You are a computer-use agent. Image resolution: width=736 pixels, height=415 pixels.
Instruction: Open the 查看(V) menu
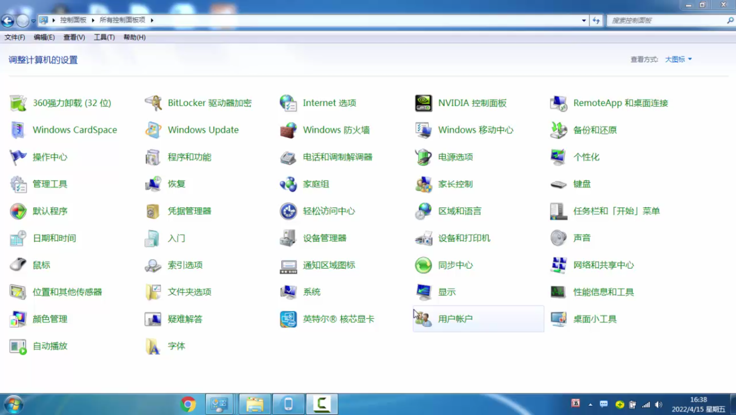[x=74, y=37]
